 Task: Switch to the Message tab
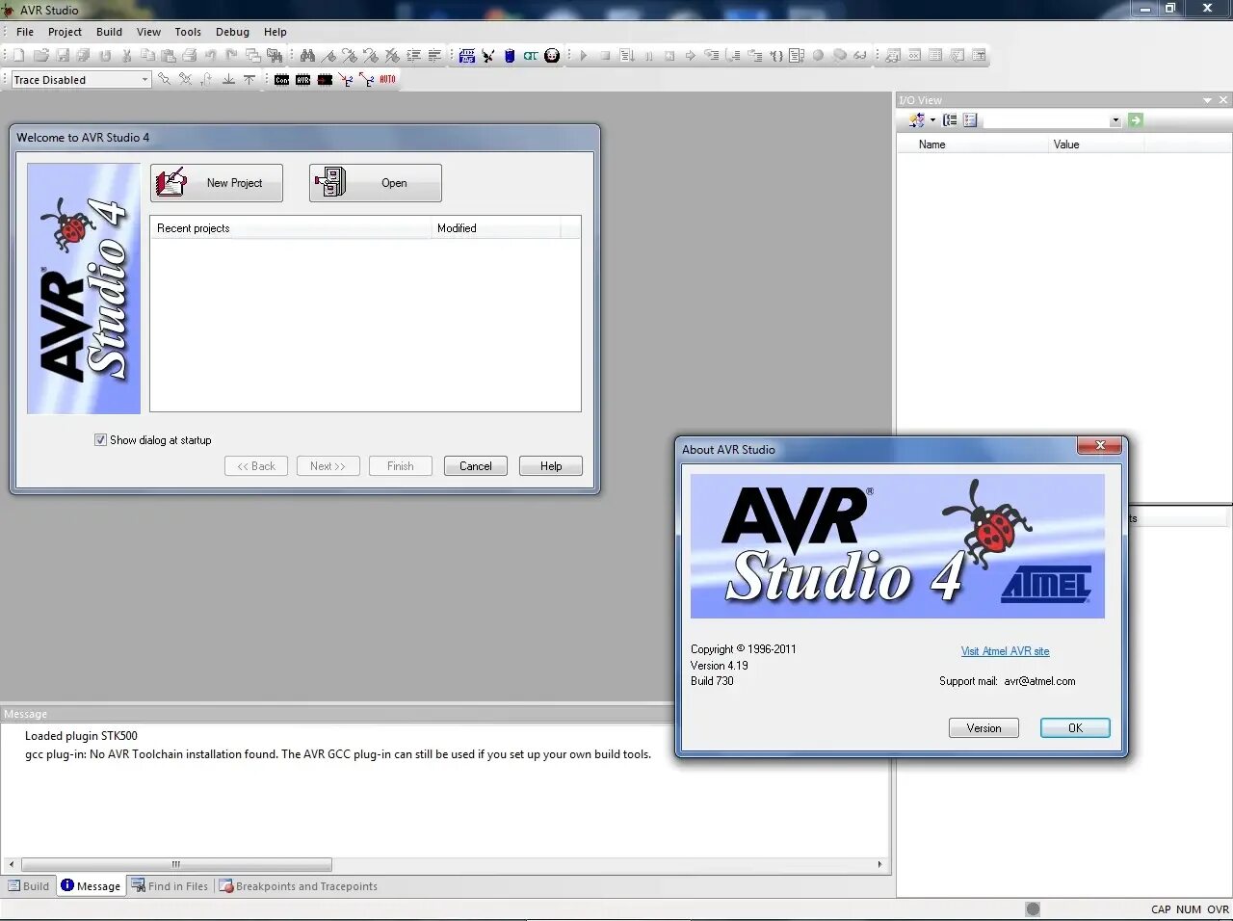pos(91,886)
